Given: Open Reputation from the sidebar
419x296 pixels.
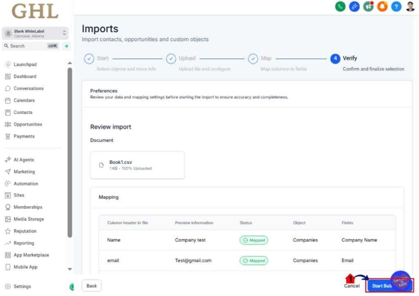Looking at the screenshot, I should click(x=25, y=231).
